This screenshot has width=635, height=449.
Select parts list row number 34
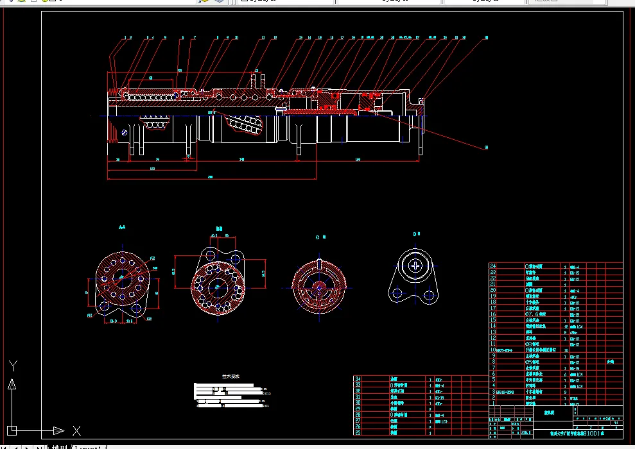point(358,379)
